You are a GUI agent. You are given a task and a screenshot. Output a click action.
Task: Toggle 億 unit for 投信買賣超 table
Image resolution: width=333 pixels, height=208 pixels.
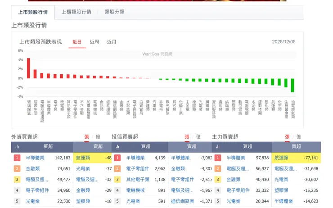coord(198,137)
